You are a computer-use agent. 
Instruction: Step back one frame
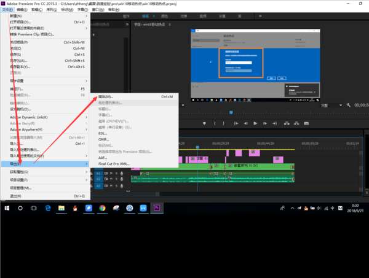point(245,123)
